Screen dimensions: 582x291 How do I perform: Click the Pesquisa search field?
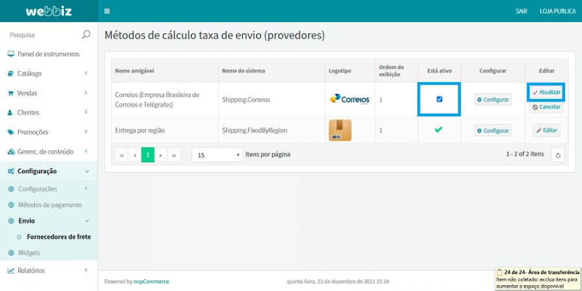pyautogui.click(x=42, y=35)
